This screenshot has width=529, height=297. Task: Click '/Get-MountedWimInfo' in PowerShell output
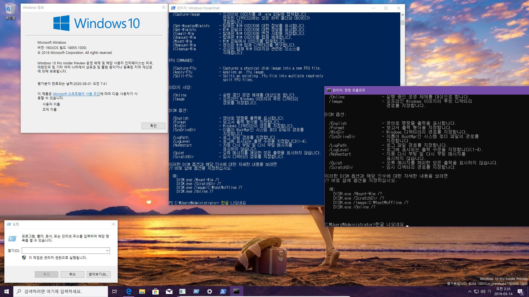(191, 26)
